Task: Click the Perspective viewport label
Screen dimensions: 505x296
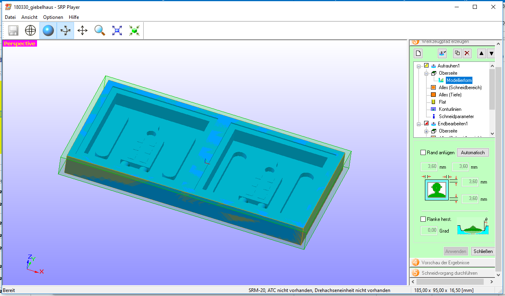Action: pos(20,43)
